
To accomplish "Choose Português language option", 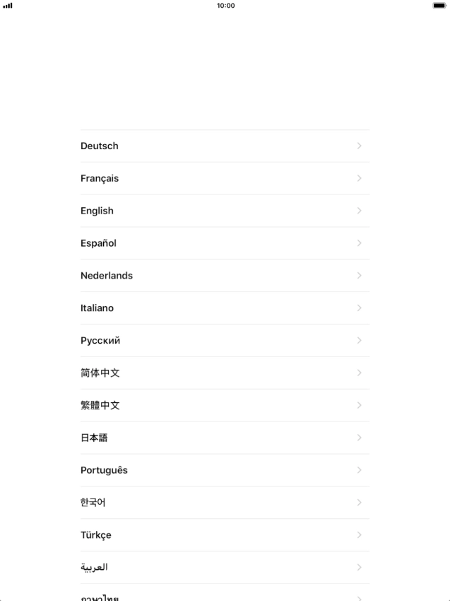I will [x=225, y=470].
